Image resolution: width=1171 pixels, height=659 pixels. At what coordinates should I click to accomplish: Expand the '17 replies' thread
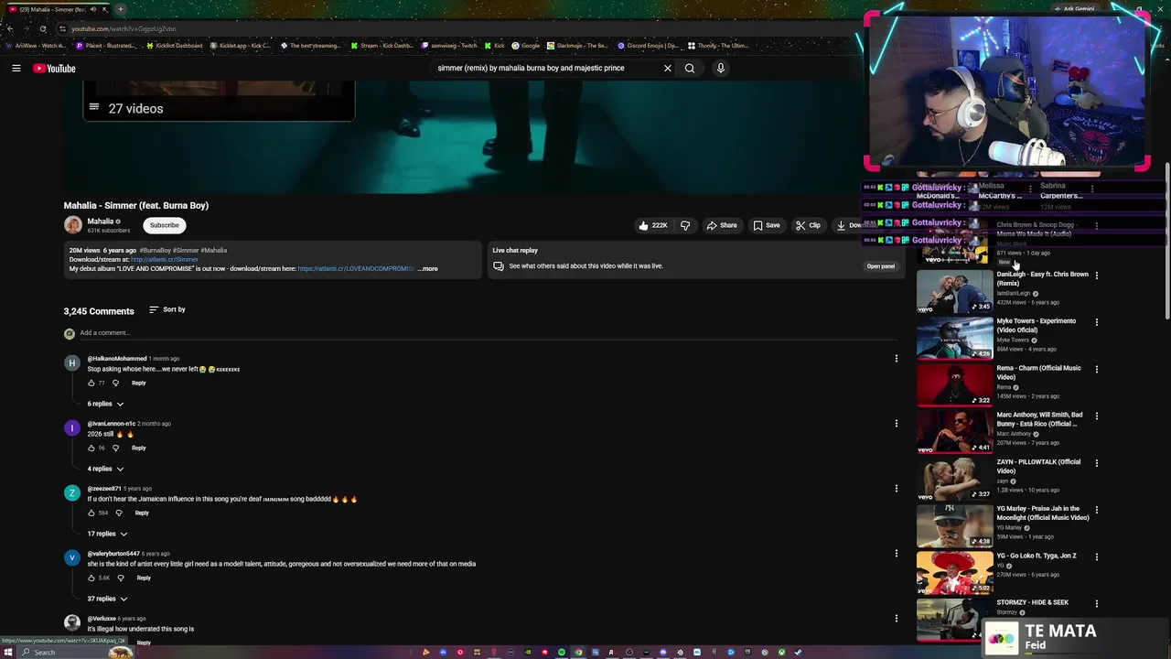[107, 534]
